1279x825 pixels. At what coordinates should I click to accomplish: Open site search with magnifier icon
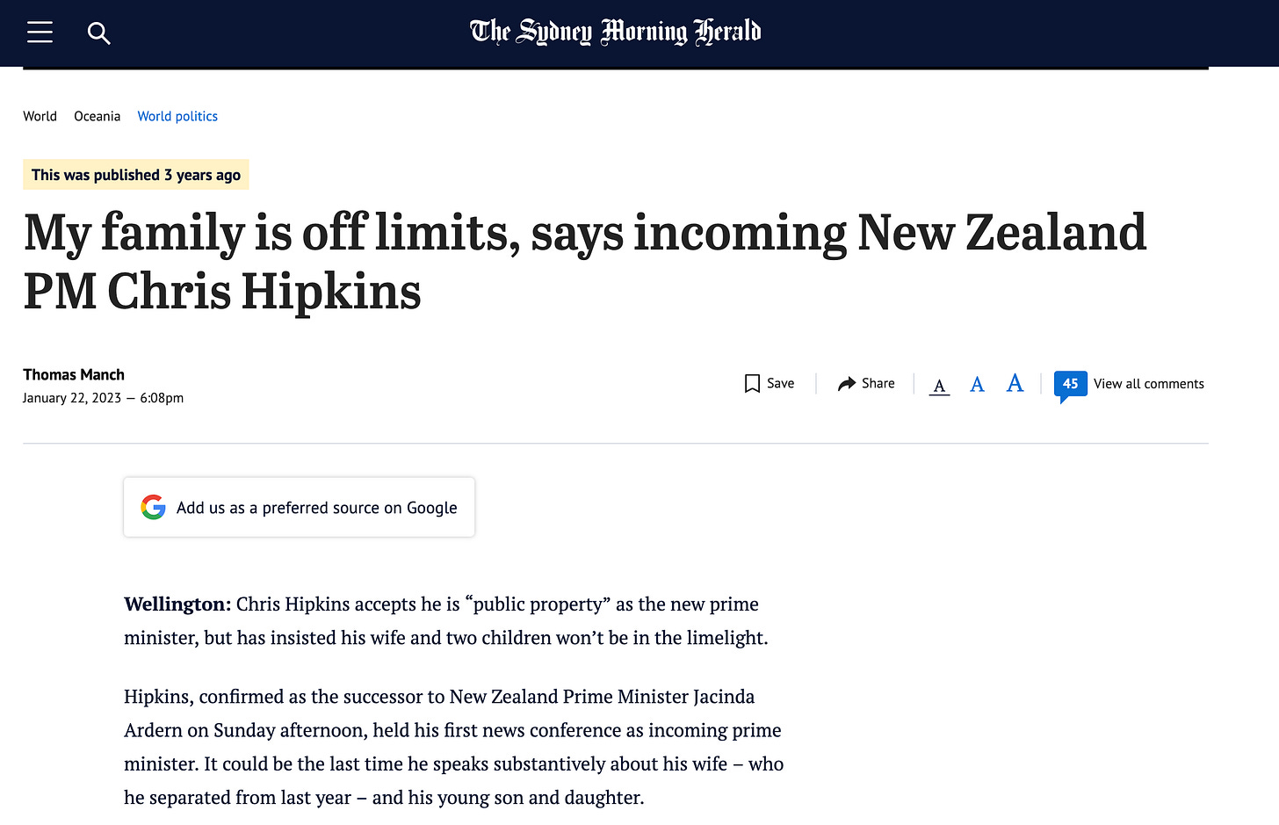coord(98,33)
